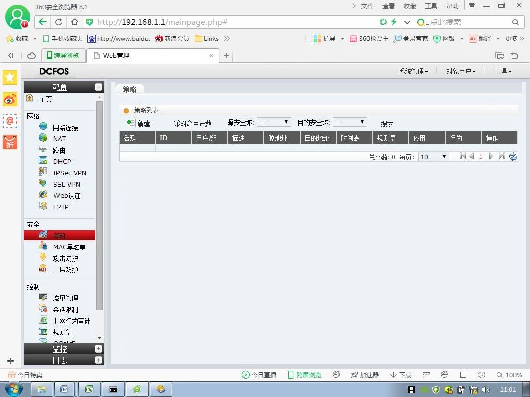Open Web认证 settings
The image size is (530, 397).
(67, 196)
